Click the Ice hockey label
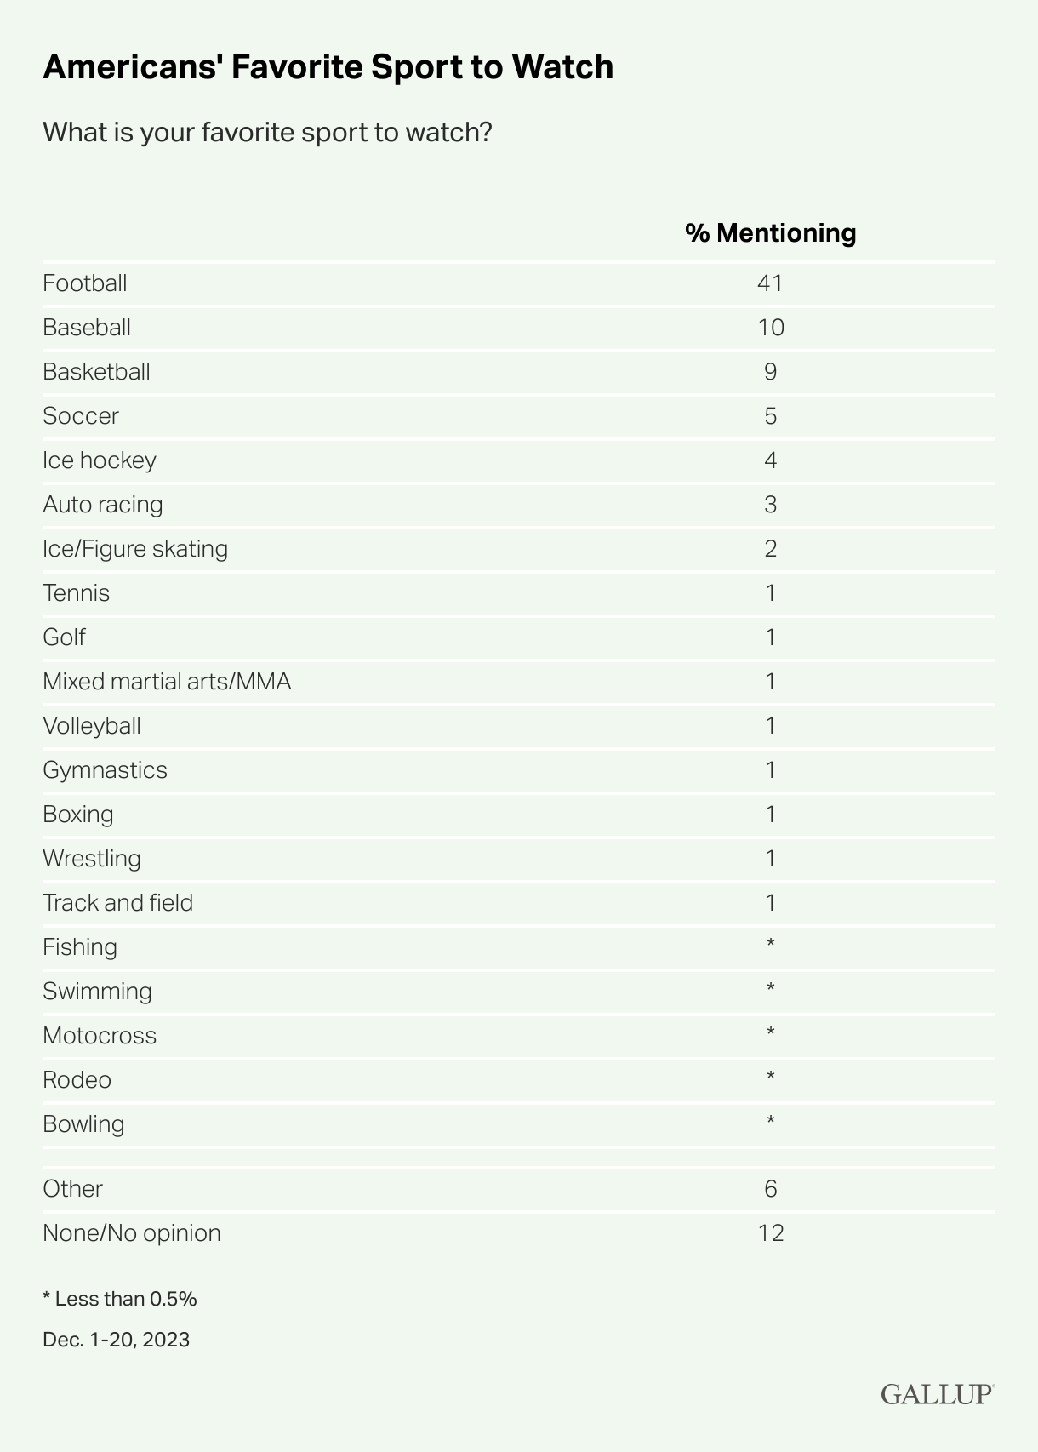The image size is (1038, 1452). point(100,460)
